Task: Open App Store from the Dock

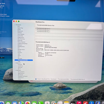Action: pyautogui.click(x=91, y=103)
